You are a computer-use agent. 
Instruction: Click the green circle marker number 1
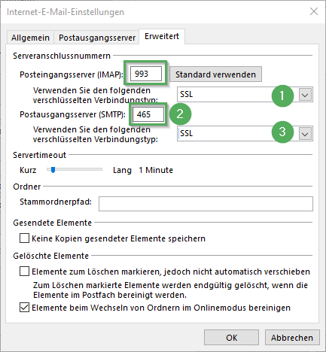(x=282, y=96)
